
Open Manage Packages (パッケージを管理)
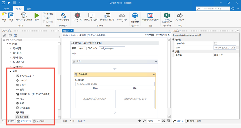point(63,17)
